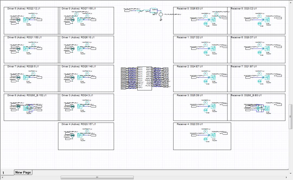This screenshot has width=293, height=180.
Task: Click the horizontal scrollbar thumb
Action: pyautogui.click(x=97, y=177)
